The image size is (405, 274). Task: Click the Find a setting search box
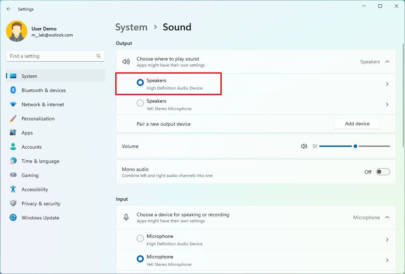[55, 56]
